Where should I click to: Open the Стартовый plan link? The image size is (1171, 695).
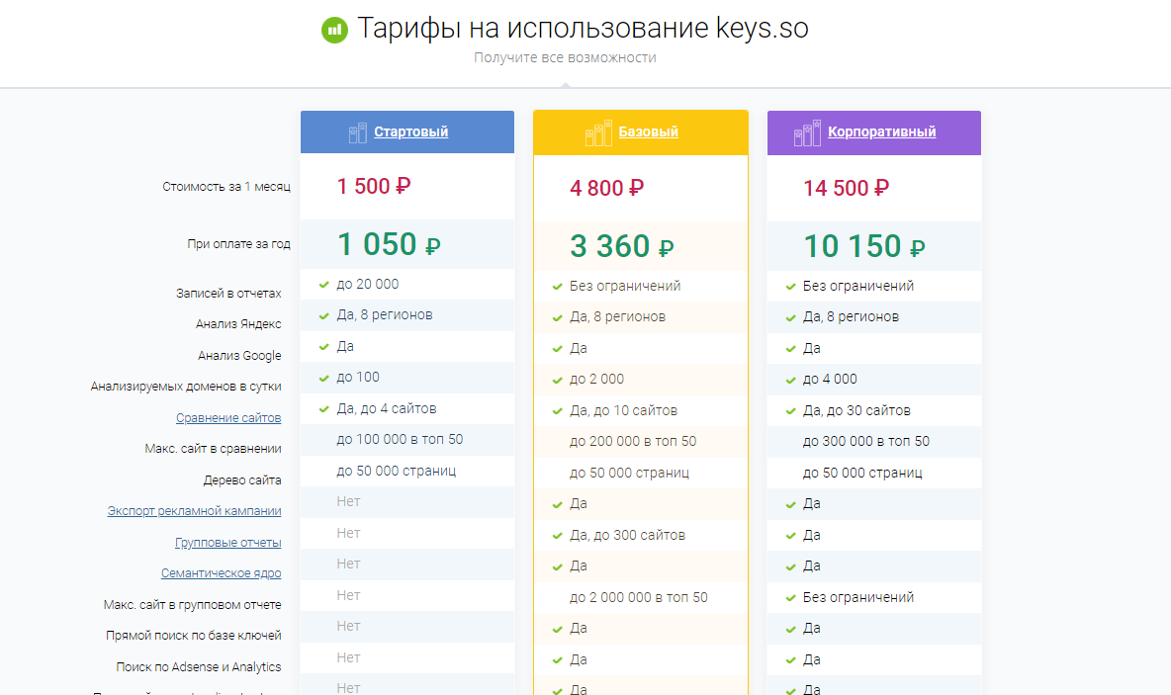tap(410, 132)
